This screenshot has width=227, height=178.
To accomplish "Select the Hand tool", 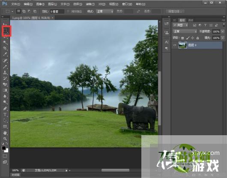I will pyautogui.click(x=5, y=133).
